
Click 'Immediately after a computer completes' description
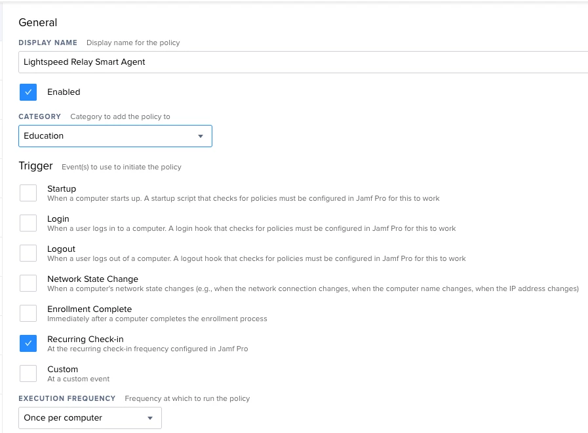(157, 319)
